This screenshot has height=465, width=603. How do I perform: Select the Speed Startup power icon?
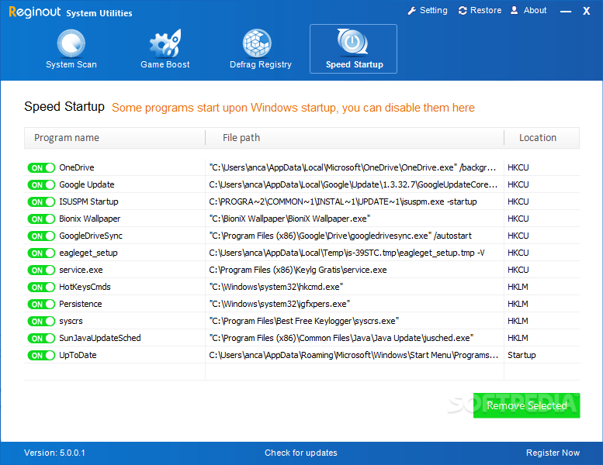[x=352, y=42]
